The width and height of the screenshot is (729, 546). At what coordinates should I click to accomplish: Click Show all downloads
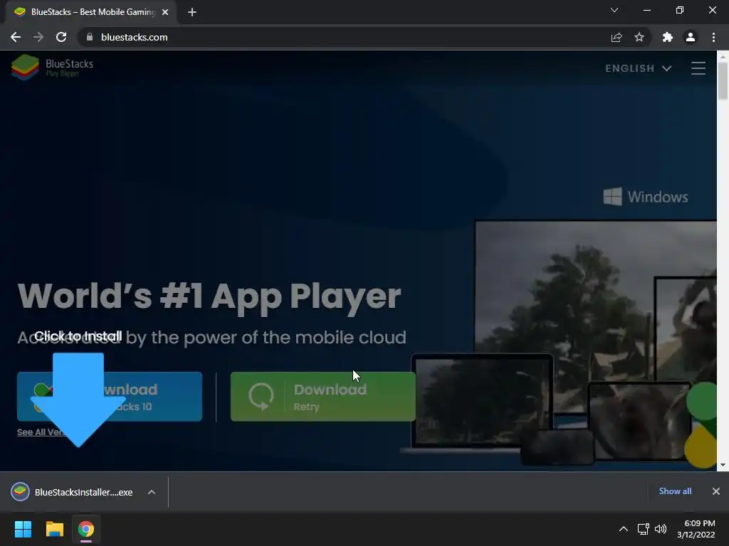(675, 491)
